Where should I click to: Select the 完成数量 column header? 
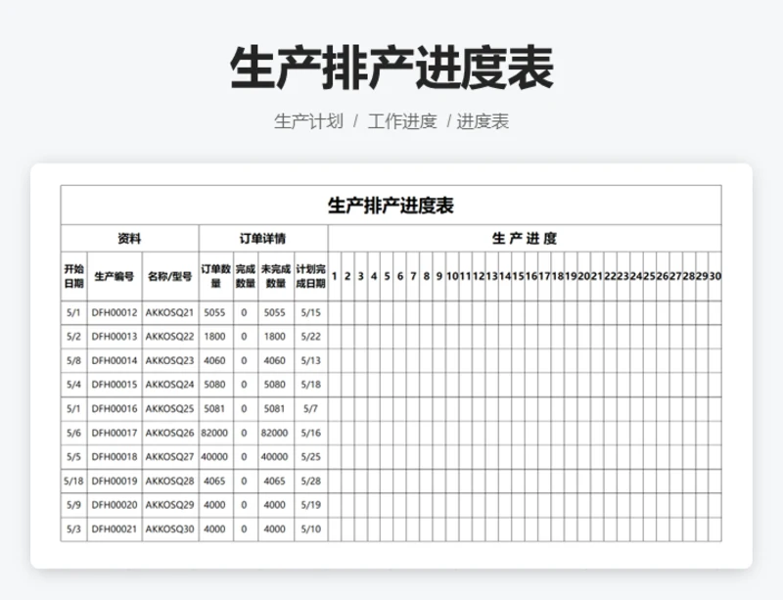246,276
